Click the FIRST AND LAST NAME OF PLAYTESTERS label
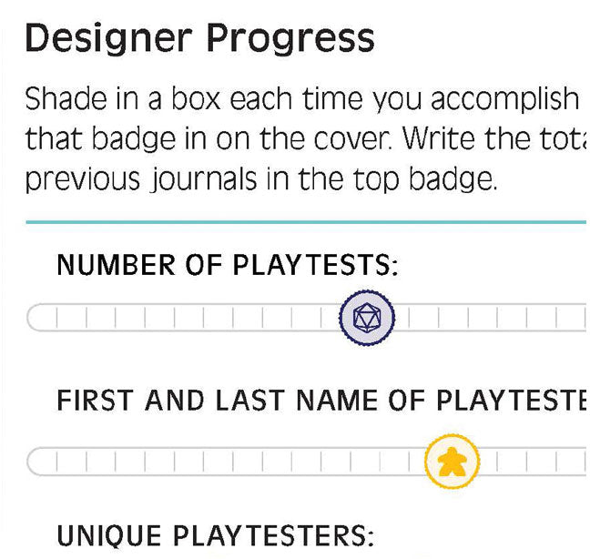Screen dimensions: 590x559 click(x=321, y=401)
